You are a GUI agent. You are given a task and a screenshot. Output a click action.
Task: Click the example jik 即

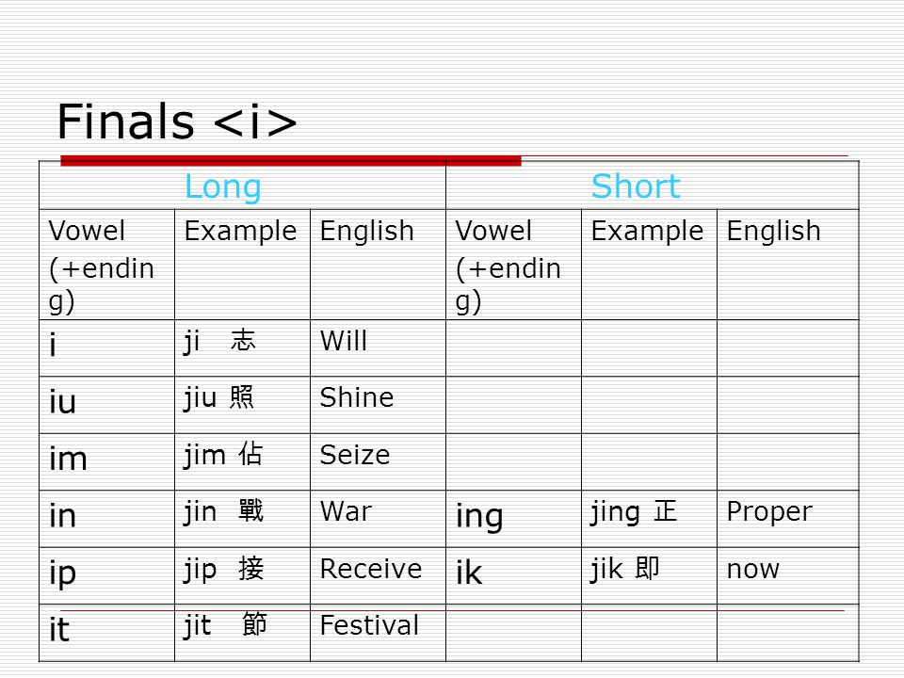pos(624,569)
